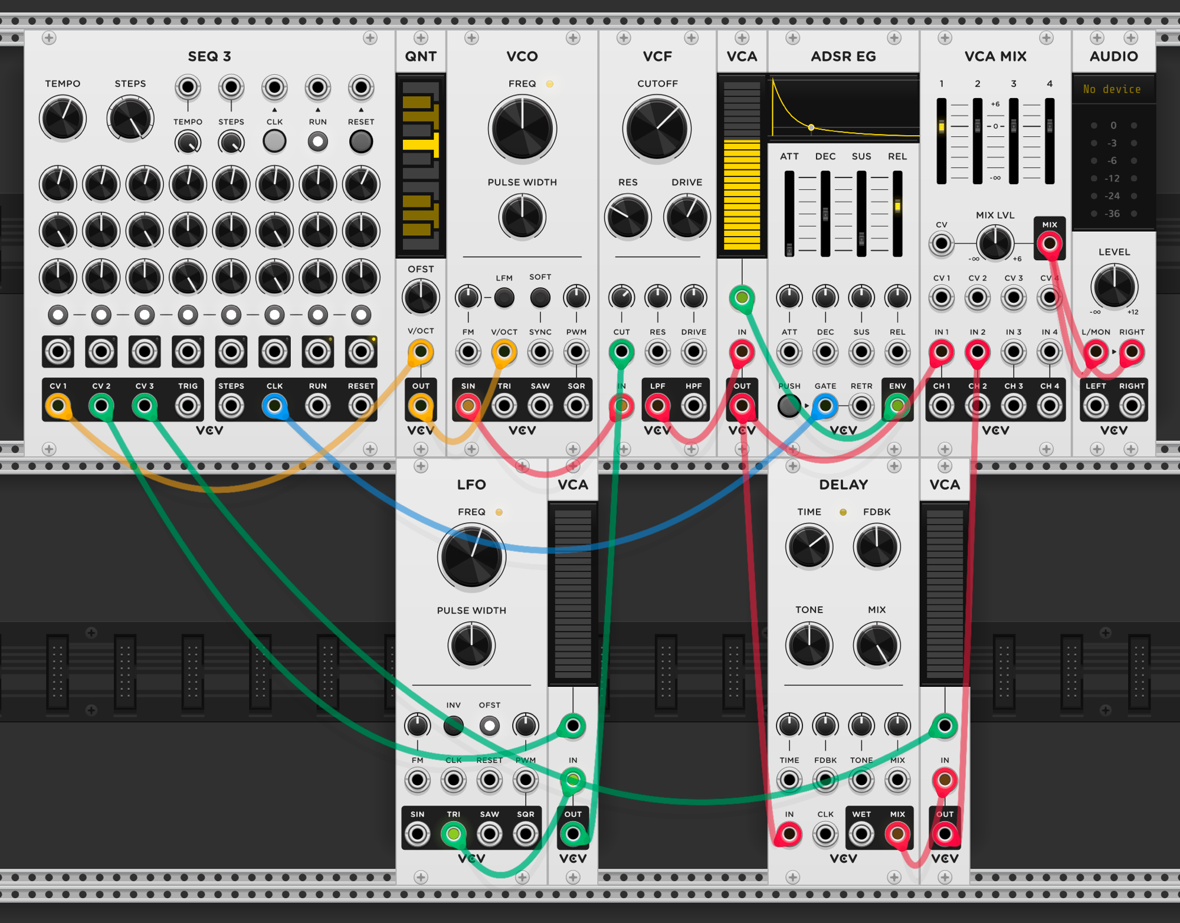The width and height of the screenshot is (1180, 923).
Task: Click ADSR EG ATT slider
Action: coord(789,214)
